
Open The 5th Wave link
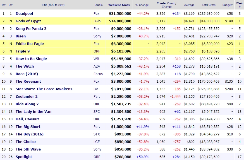[x=28, y=149]
